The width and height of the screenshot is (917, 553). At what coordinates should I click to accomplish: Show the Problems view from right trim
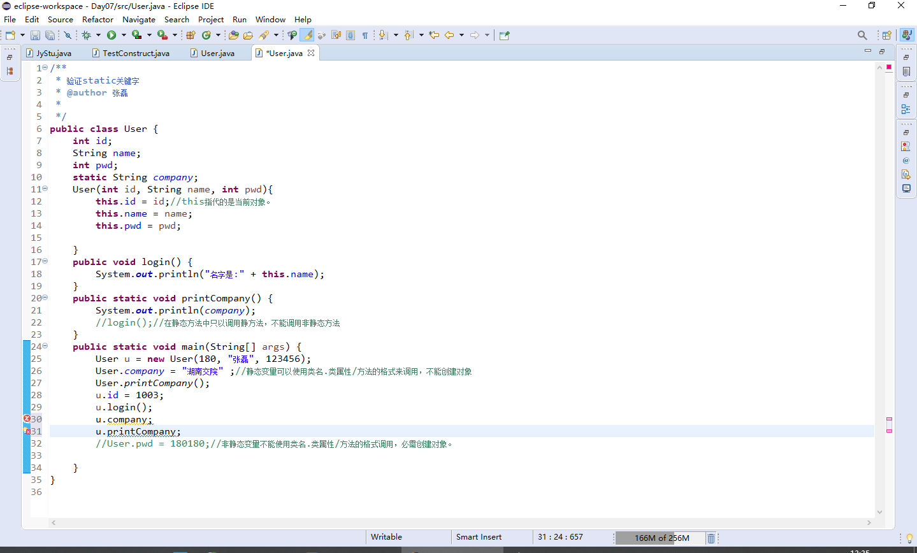point(906,147)
